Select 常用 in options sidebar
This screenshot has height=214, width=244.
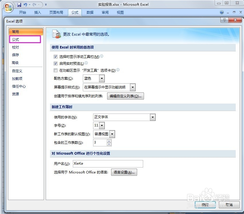pyautogui.click(x=26, y=32)
